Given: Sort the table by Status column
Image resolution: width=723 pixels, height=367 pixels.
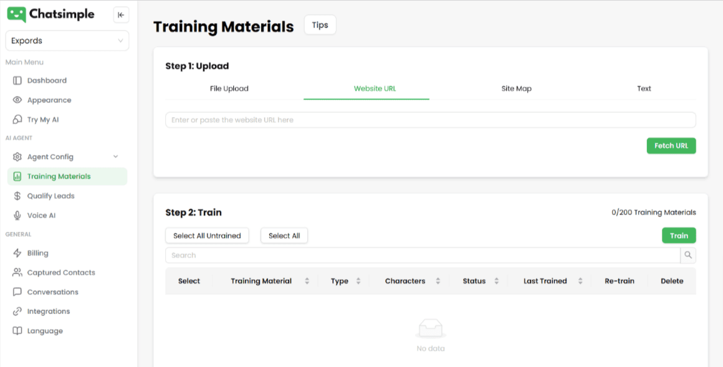Looking at the screenshot, I should tap(496, 281).
